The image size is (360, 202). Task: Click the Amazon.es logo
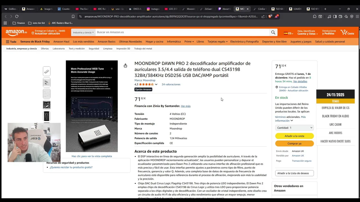coord(16,33)
